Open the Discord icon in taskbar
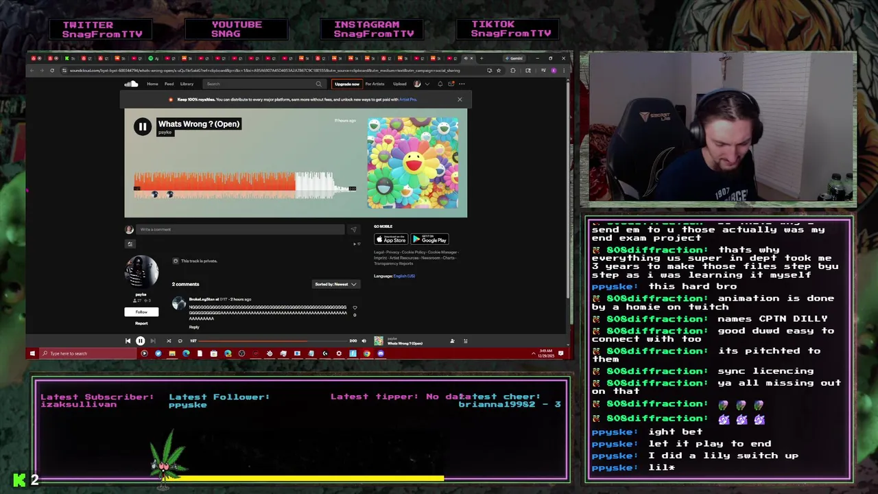878x494 pixels. [381, 353]
